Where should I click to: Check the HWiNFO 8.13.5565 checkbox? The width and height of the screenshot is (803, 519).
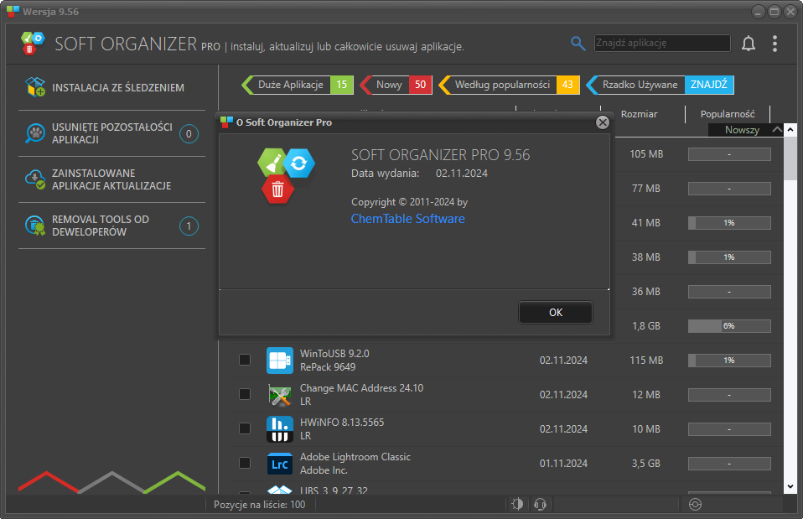pyautogui.click(x=245, y=428)
